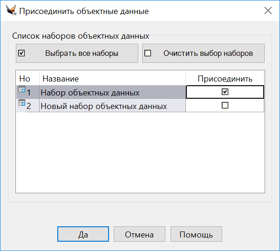Image resolution: width=280 pixels, height=251 pixels.
Task: Click the 'Название' column header
Action: click(x=112, y=79)
